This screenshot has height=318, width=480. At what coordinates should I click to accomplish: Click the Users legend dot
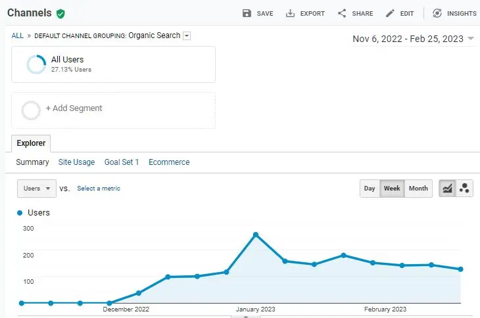(x=20, y=213)
